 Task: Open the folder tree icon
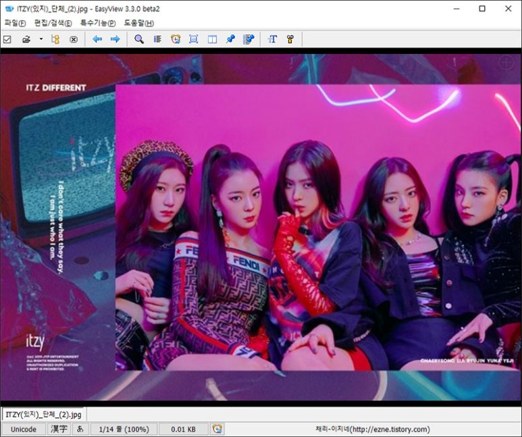coord(55,39)
